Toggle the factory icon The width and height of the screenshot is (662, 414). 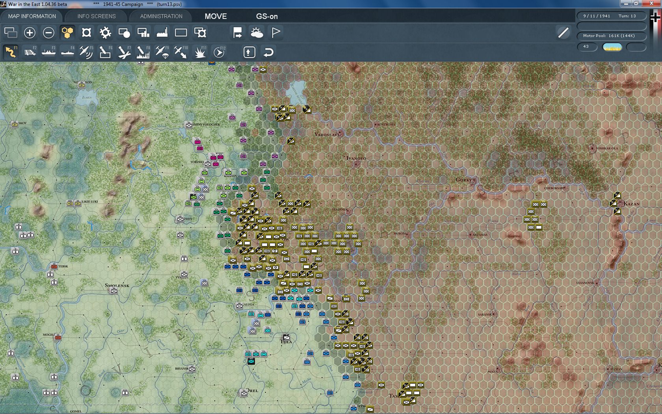pyautogui.click(x=162, y=32)
